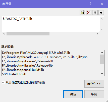The image size is (108, 102).
Task: Click down arrow of inherited values scrollbar
Action: (x=102, y=74)
